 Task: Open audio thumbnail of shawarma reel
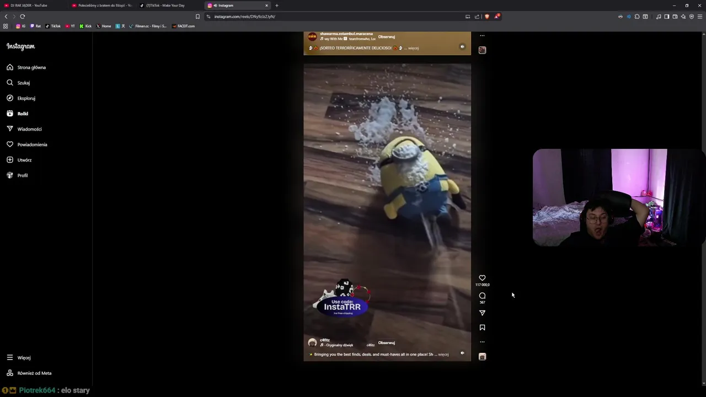click(x=482, y=50)
